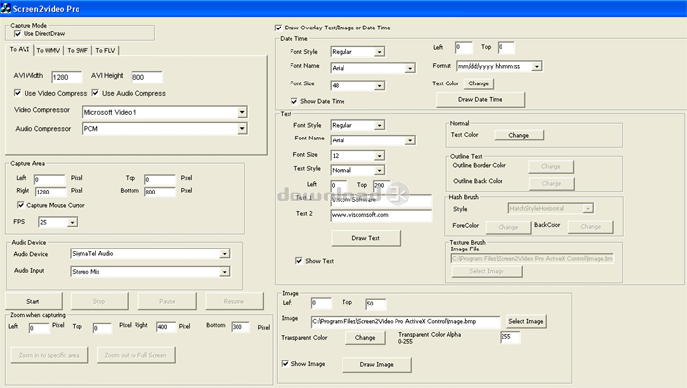687x388 pixels.
Task: Click the Screen2video Pro title bar icon
Action: tap(6, 8)
